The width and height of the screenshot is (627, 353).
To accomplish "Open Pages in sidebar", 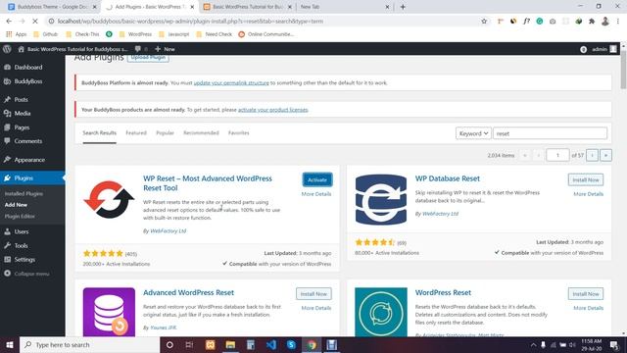I will (x=22, y=127).
